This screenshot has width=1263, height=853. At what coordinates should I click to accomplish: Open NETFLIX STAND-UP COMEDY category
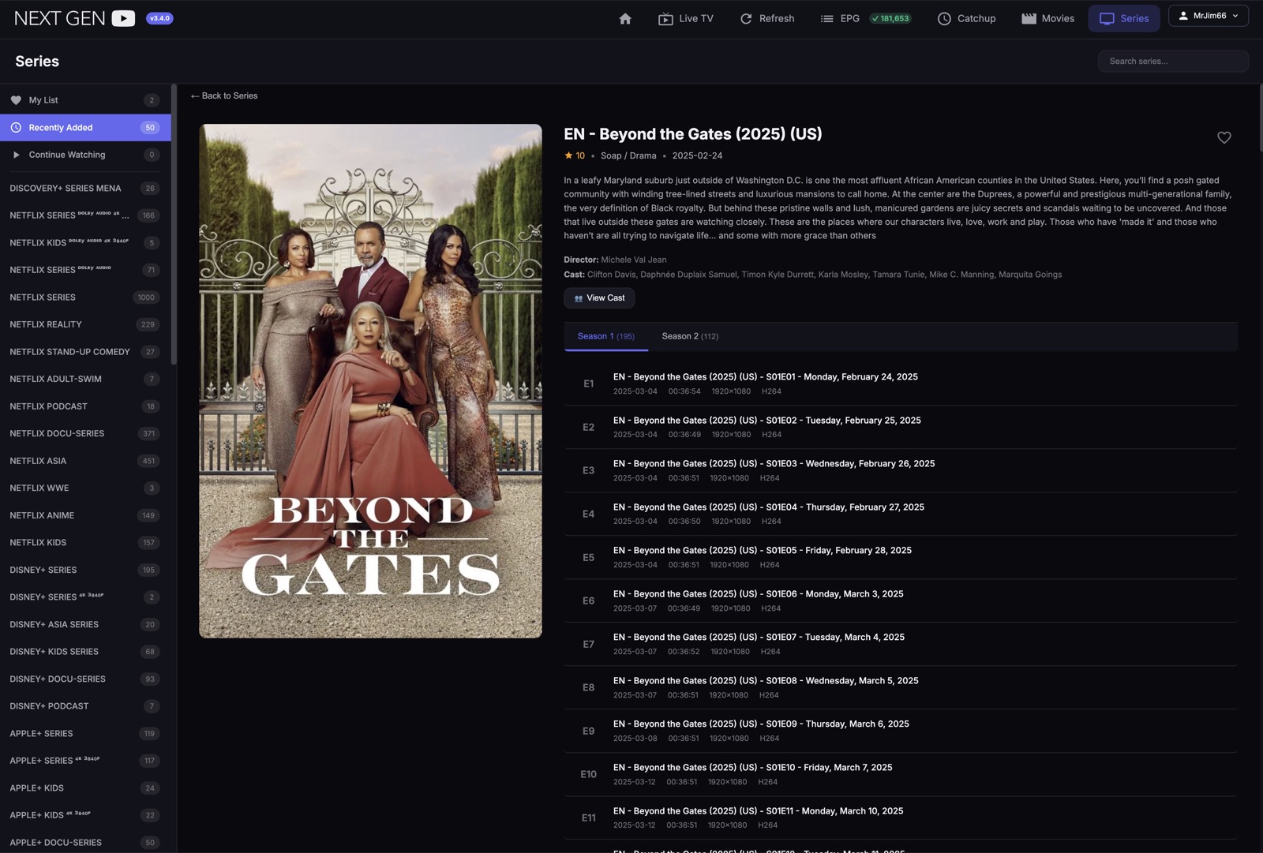85,352
